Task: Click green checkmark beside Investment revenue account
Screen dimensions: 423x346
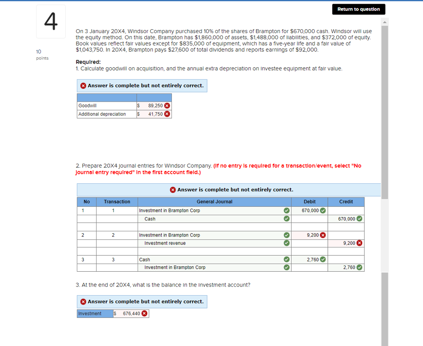Action: click(286, 243)
